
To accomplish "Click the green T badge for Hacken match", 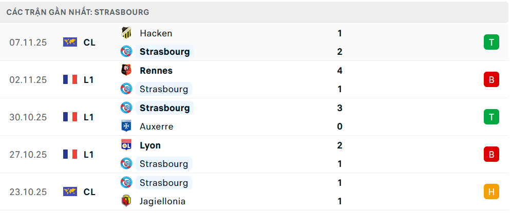I will pyautogui.click(x=491, y=42).
